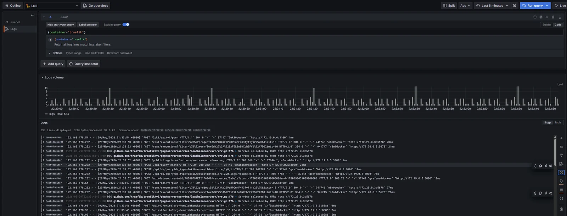
Task: Click the Queries code icon in outline
Action: click(x=7, y=22)
